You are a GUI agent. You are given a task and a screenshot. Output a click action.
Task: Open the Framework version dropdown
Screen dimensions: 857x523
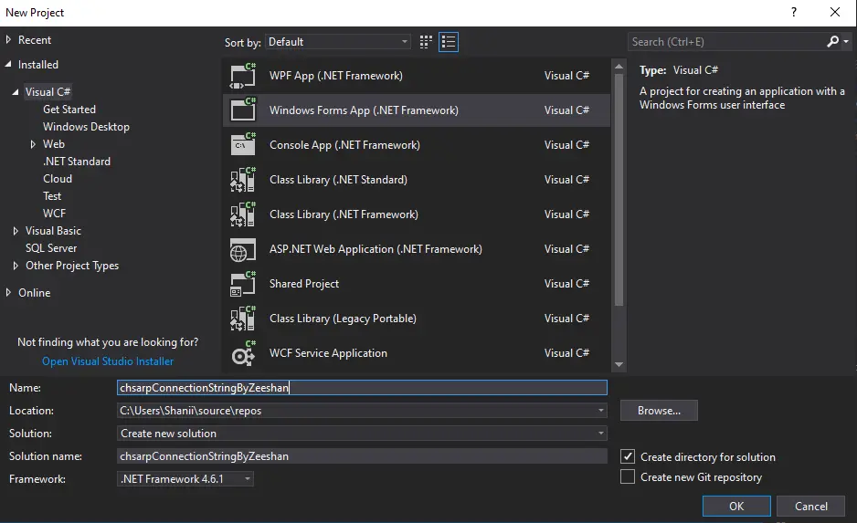click(185, 479)
